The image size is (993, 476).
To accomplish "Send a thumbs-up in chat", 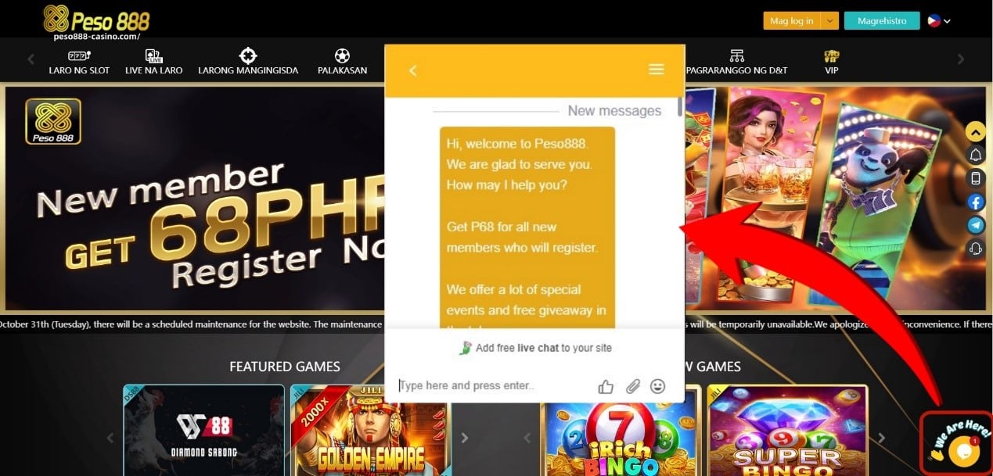I will [606, 386].
